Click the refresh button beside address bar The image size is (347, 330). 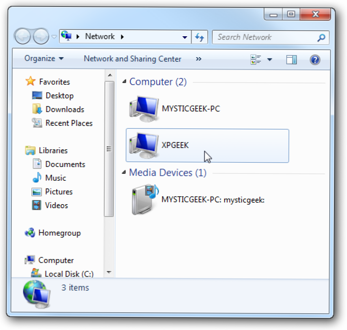[x=200, y=37]
